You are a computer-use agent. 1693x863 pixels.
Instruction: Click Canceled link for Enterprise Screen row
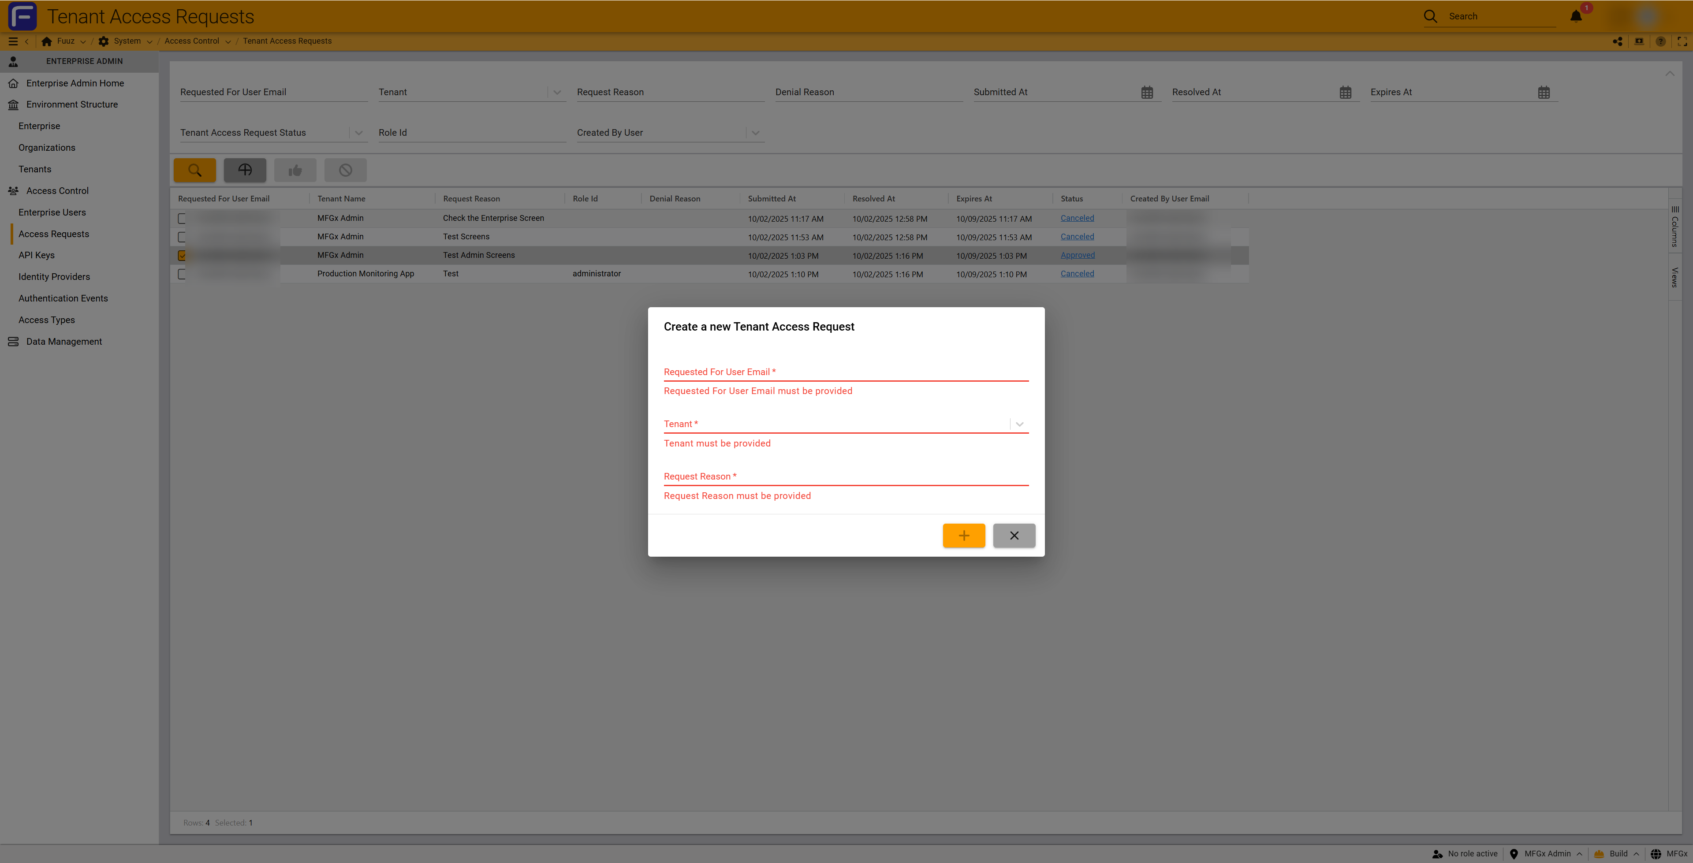tap(1077, 218)
